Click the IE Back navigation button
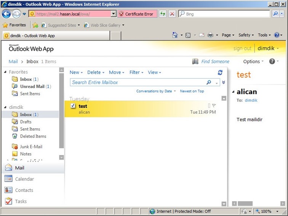The image size is (288, 216). point(6,14)
